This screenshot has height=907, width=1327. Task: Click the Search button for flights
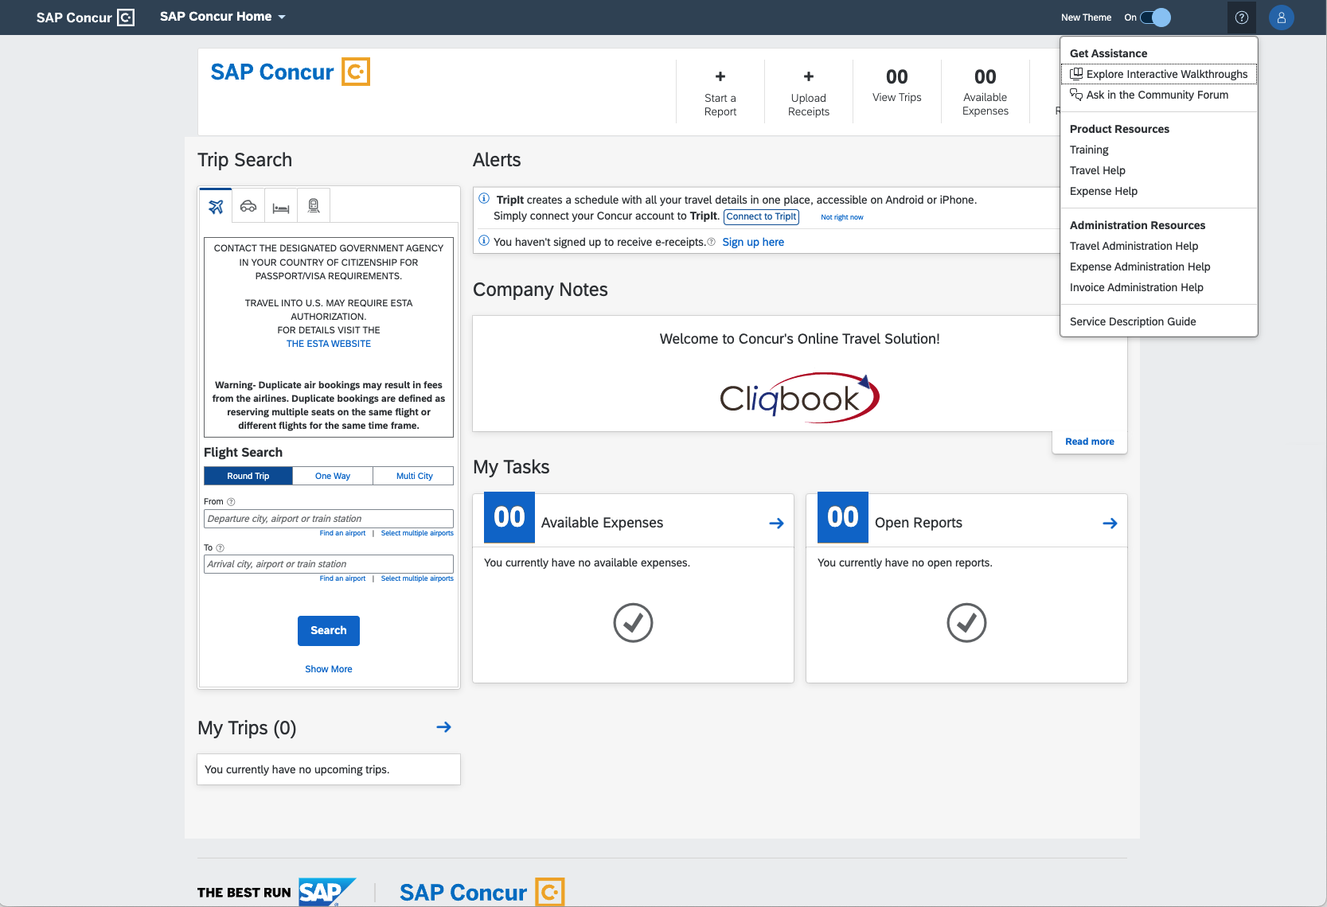pyautogui.click(x=328, y=630)
